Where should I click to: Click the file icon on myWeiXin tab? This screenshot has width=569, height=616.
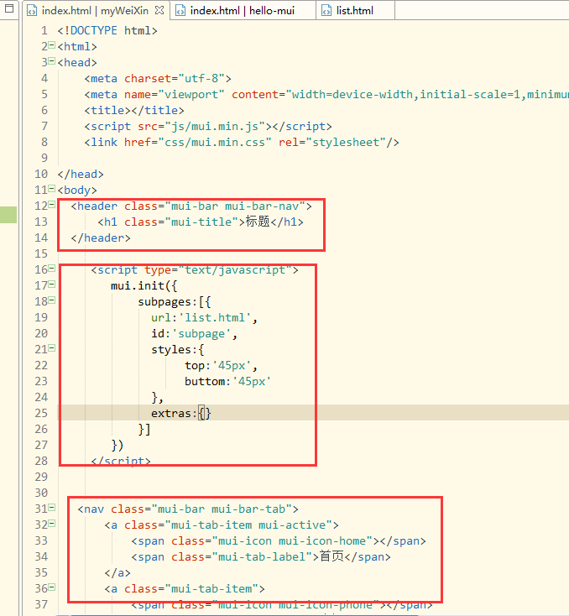[x=31, y=11]
